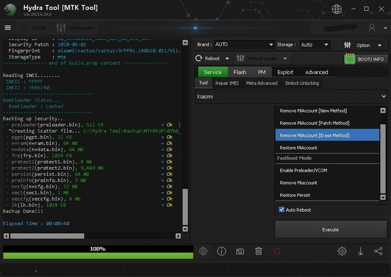Viewport: 391px width, 277px height.
Task: Select Enable Preloader/VCOM option
Action: pyautogui.click(x=327, y=171)
